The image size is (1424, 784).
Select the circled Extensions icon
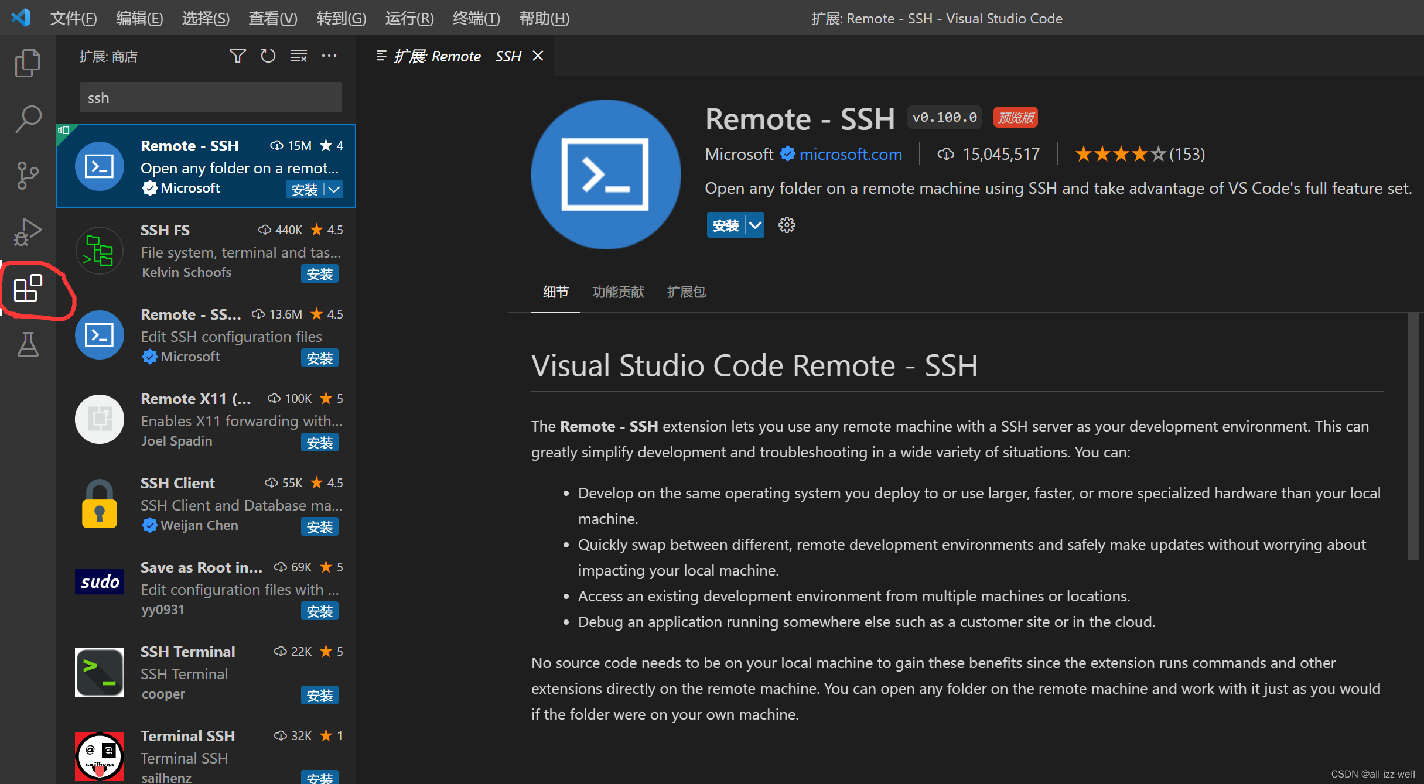28,288
